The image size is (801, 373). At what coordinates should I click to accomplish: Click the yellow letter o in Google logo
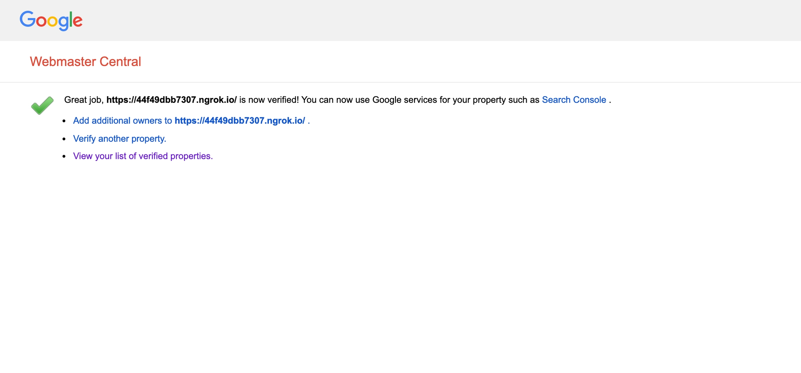click(x=52, y=22)
